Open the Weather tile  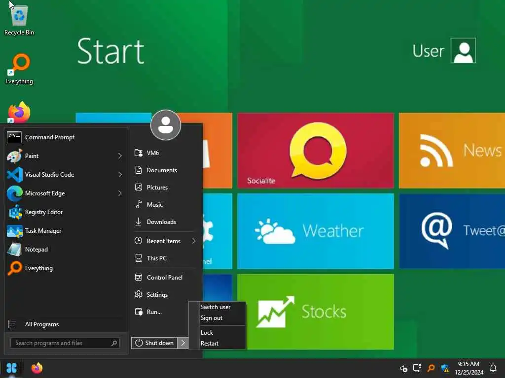click(315, 231)
